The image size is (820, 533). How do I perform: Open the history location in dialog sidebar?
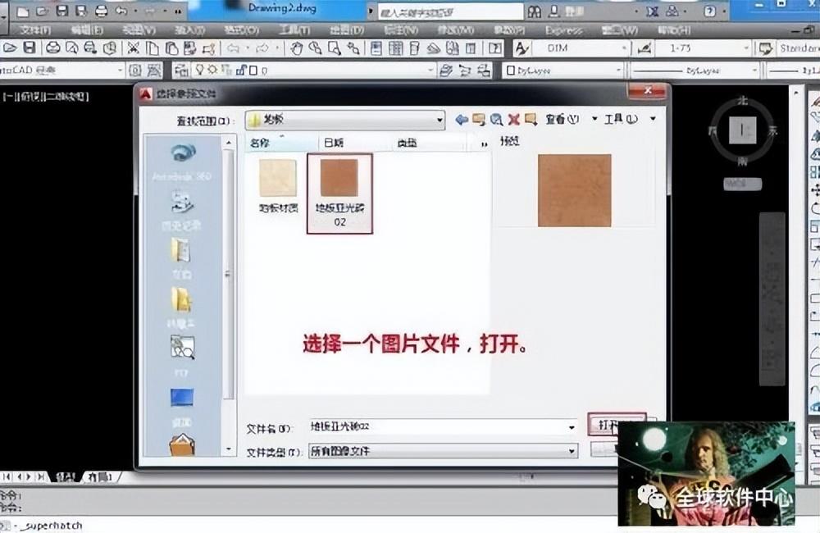click(181, 210)
